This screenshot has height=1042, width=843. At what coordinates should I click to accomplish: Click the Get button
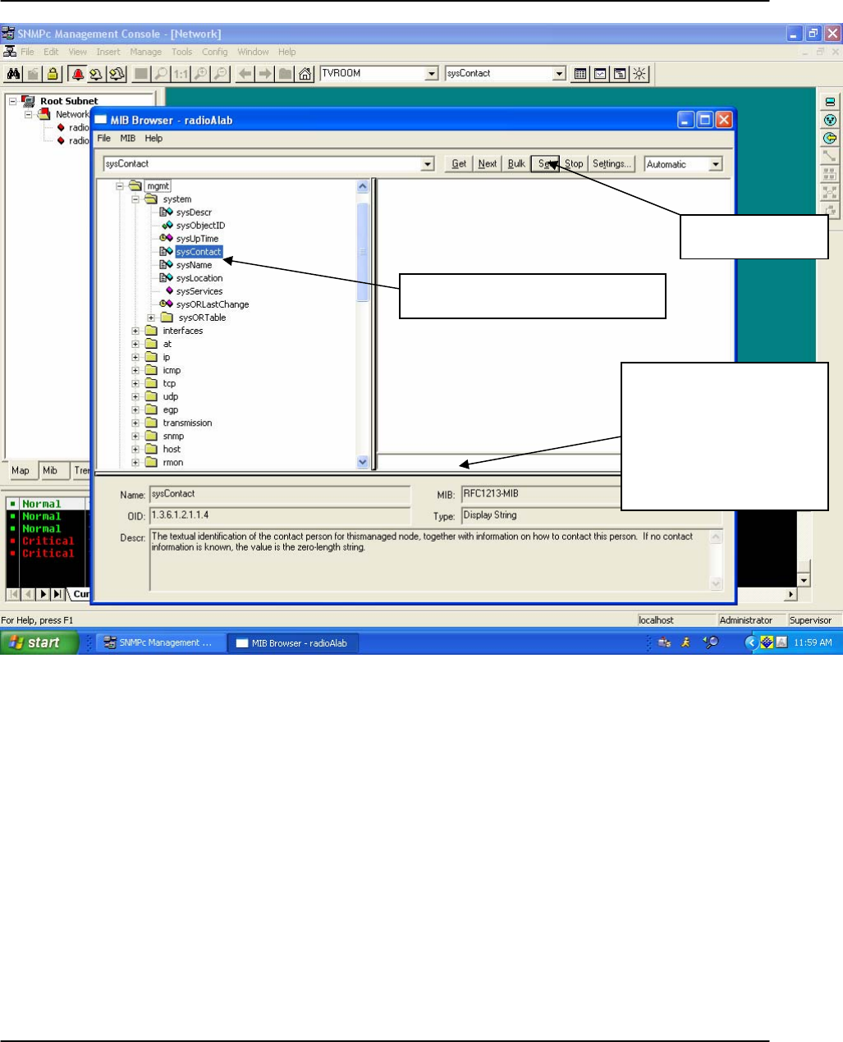coord(459,164)
